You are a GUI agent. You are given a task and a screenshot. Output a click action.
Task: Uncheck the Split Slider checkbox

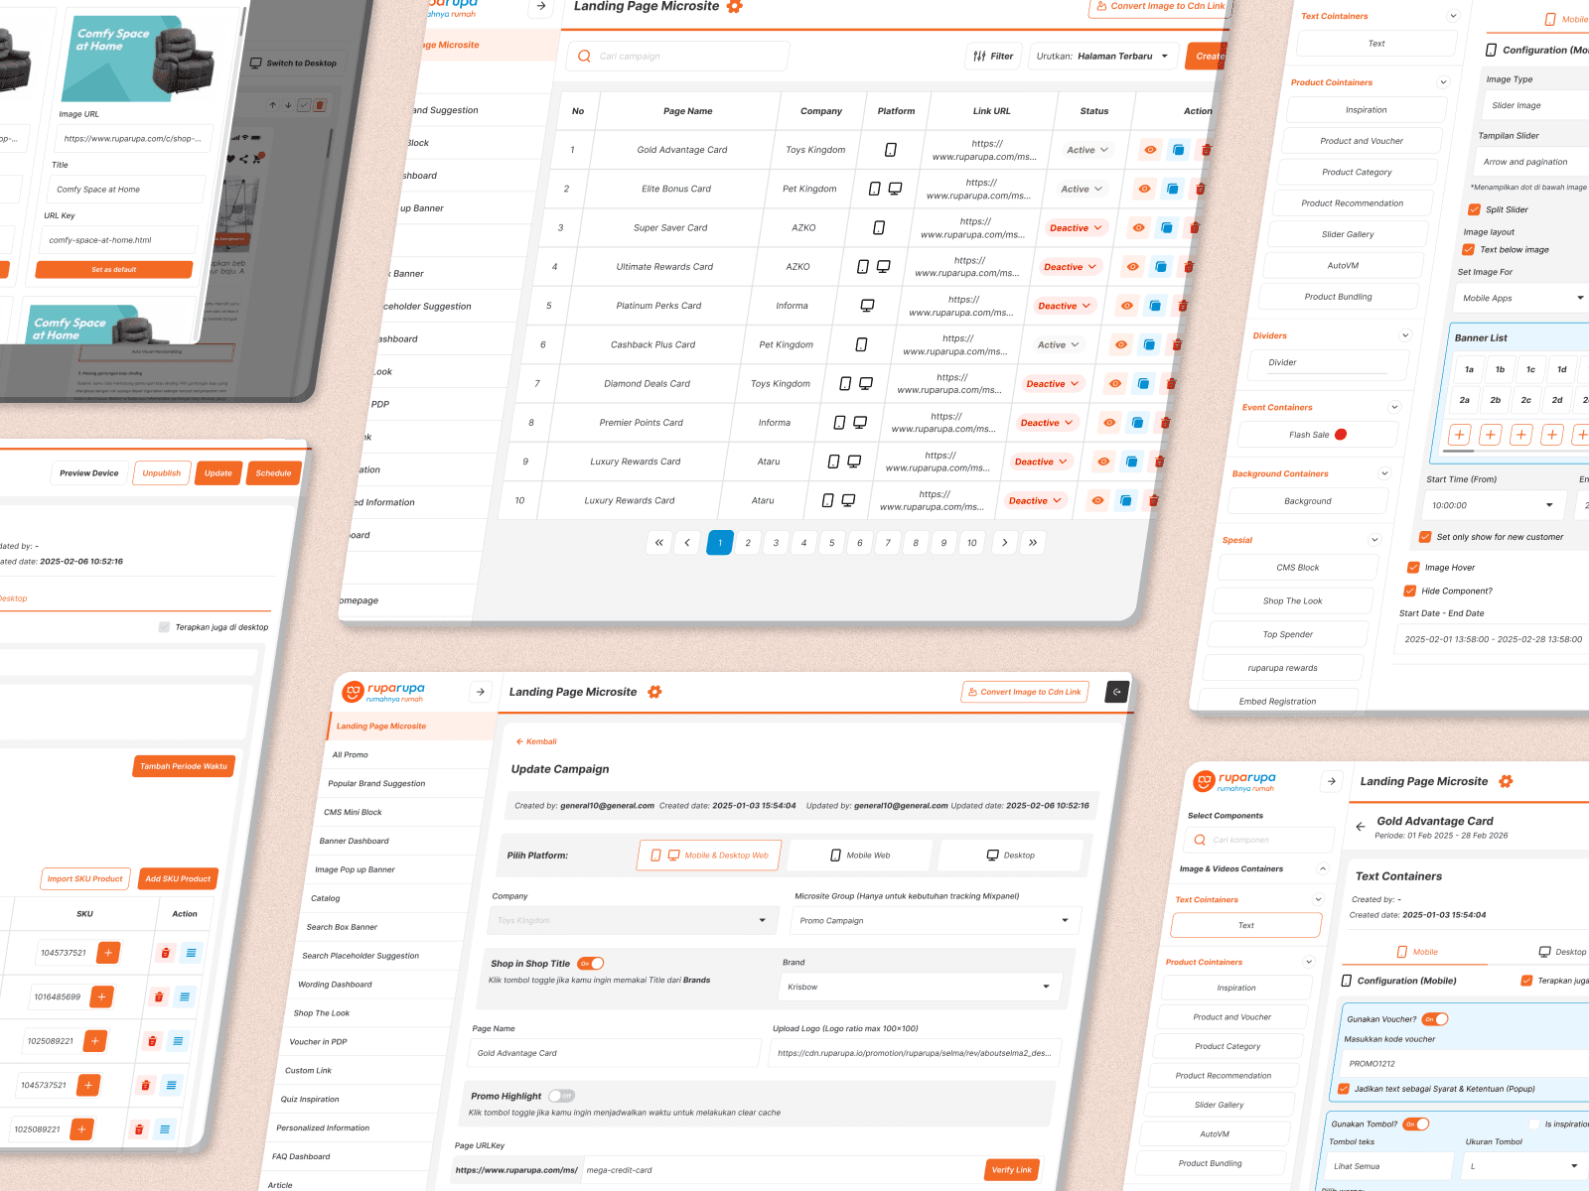[x=1475, y=209]
